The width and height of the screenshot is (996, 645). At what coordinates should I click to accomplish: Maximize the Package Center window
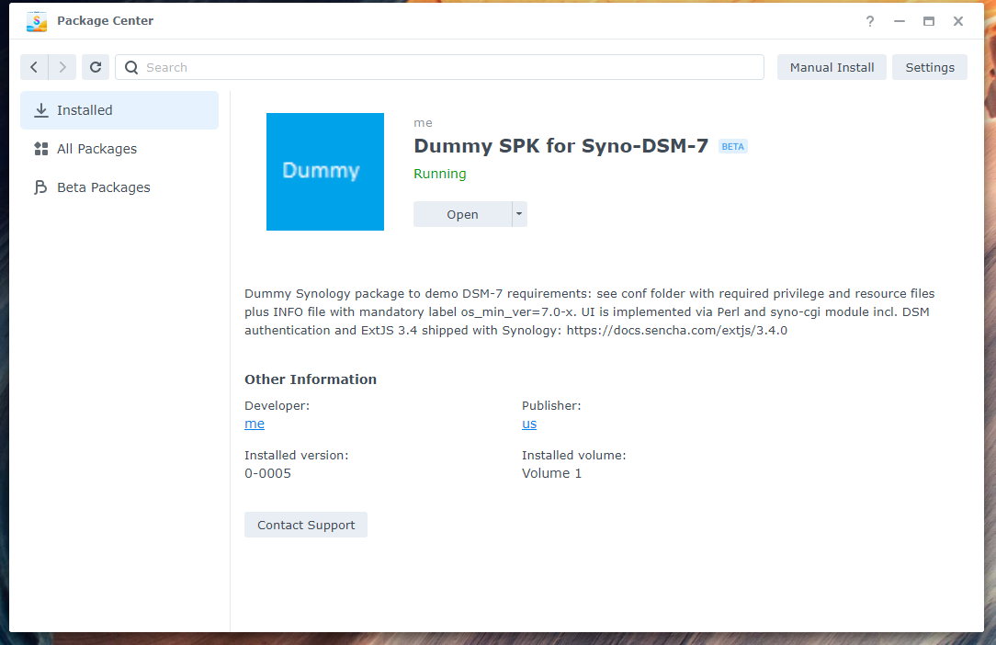(929, 22)
